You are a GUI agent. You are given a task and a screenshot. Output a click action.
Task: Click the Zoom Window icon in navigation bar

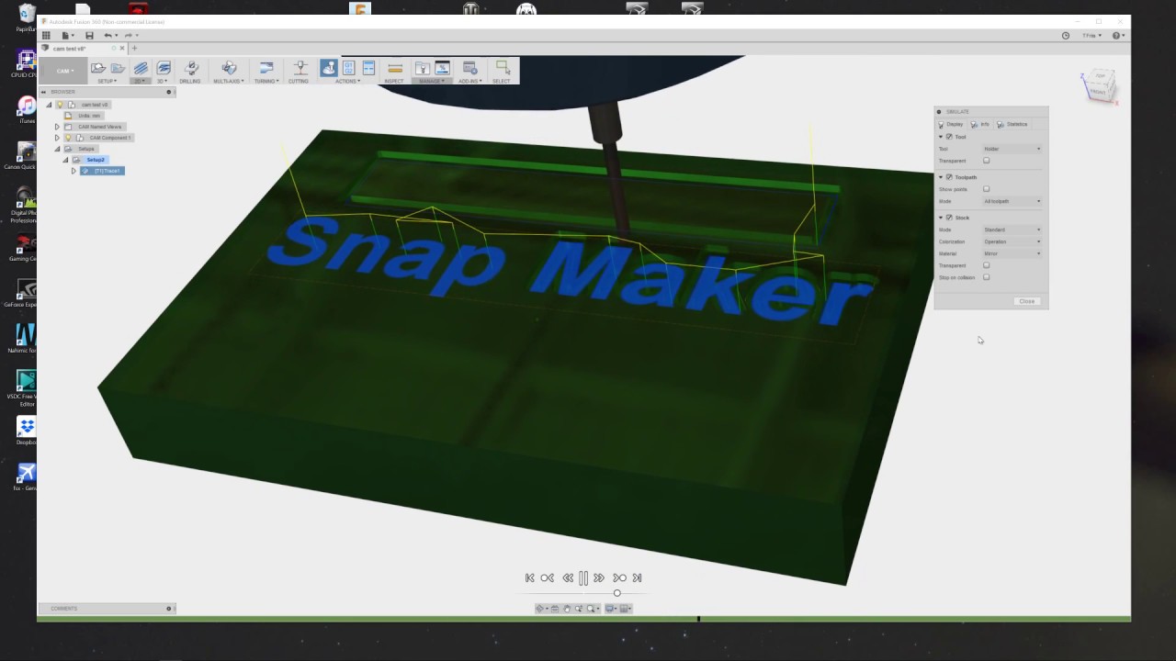click(x=591, y=609)
